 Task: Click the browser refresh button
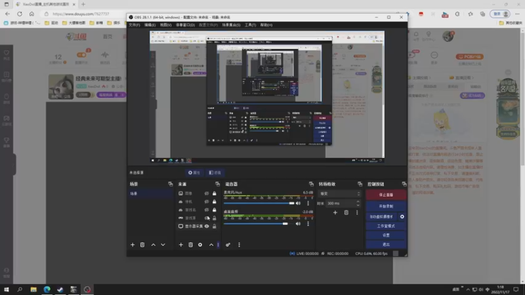20,14
